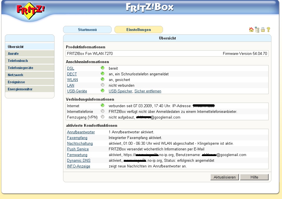Viewport: 282px width, 199px height.
Task: Click the text 'Integrierter Faxempfang aktiviert.'
Action: 135,138
